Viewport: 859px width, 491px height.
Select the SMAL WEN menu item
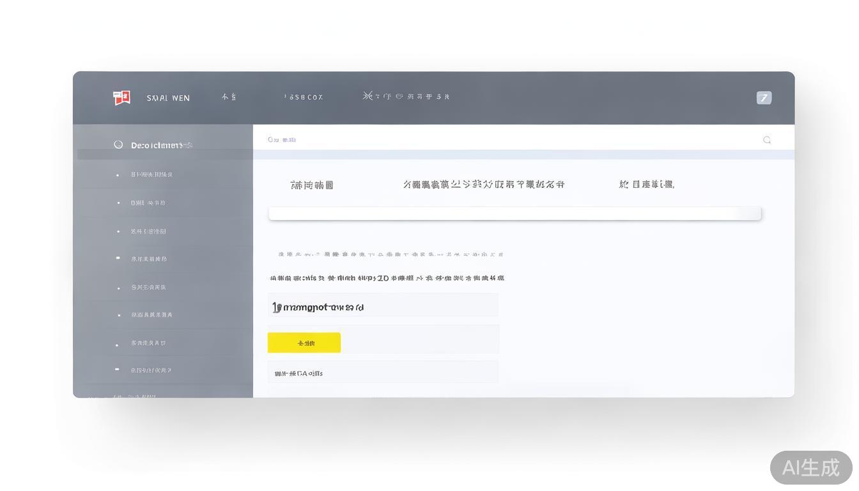pos(167,97)
